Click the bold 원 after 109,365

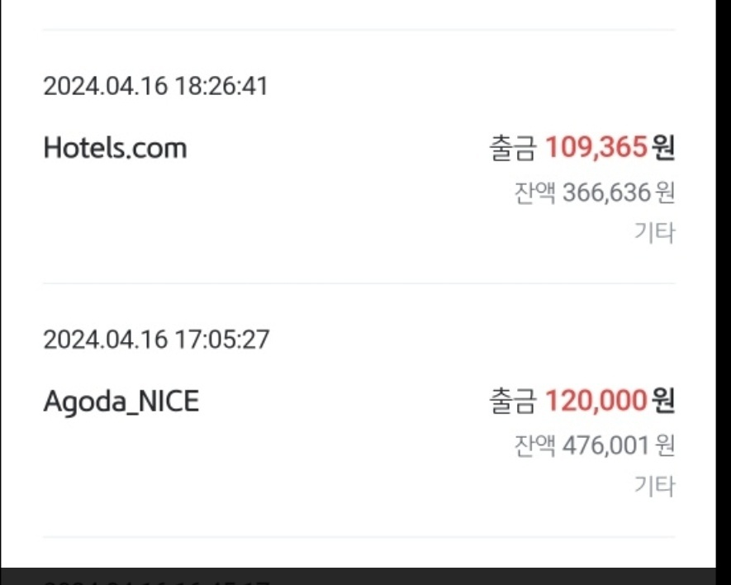click(x=663, y=149)
